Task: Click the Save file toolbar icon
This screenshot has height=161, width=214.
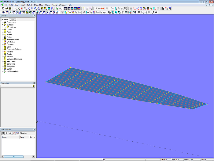Action: (10, 9)
